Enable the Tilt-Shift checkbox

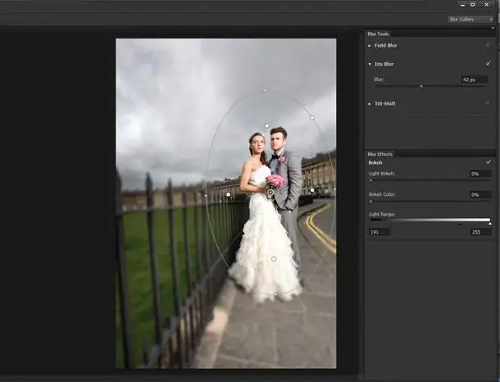[x=488, y=103]
